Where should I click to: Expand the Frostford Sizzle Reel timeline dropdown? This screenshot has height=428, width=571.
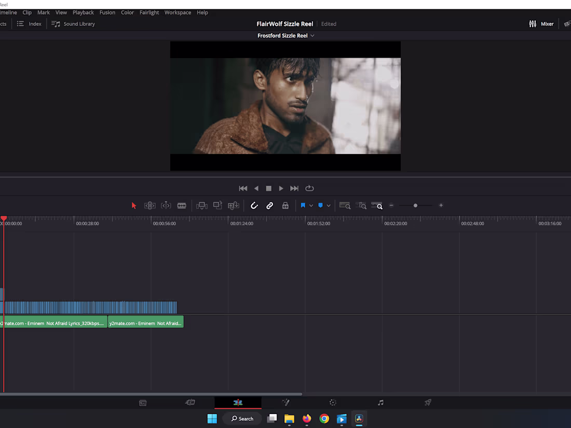point(312,36)
